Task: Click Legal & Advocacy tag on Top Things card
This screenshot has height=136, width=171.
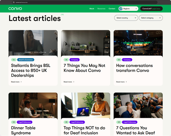Action: coord(77,122)
